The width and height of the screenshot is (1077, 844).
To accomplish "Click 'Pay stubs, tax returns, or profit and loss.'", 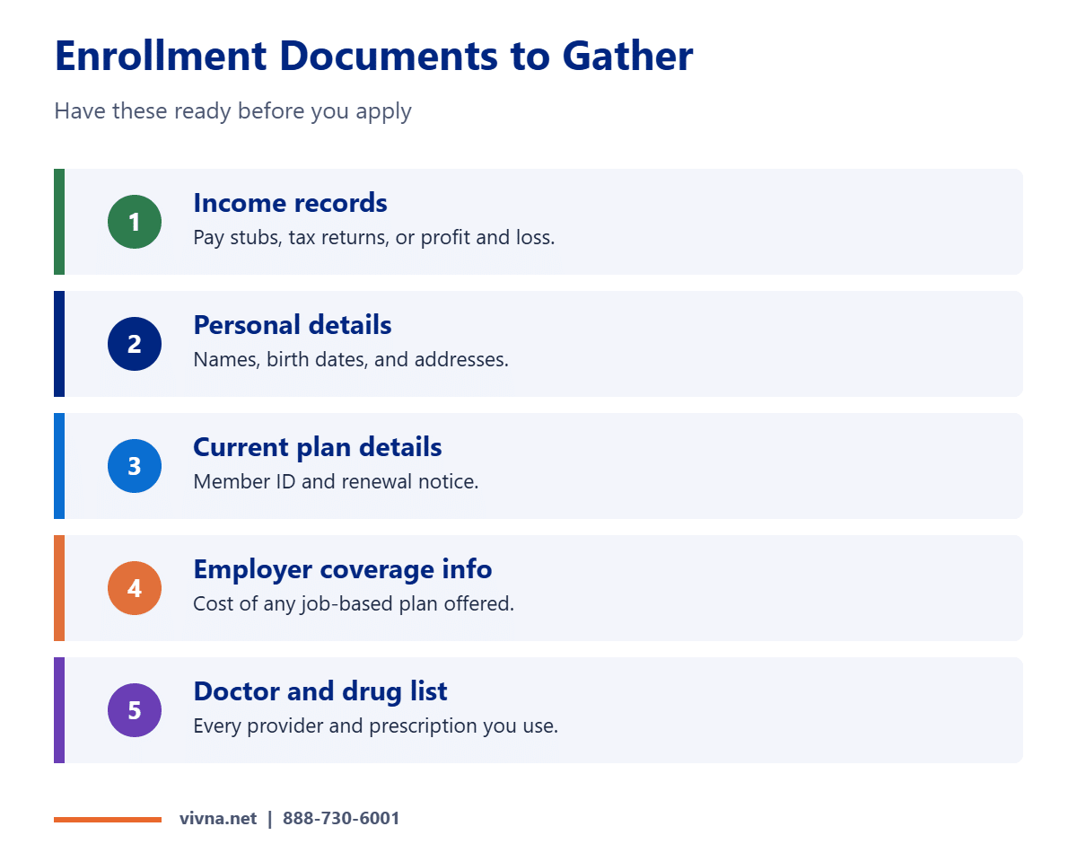I will 374,238.
